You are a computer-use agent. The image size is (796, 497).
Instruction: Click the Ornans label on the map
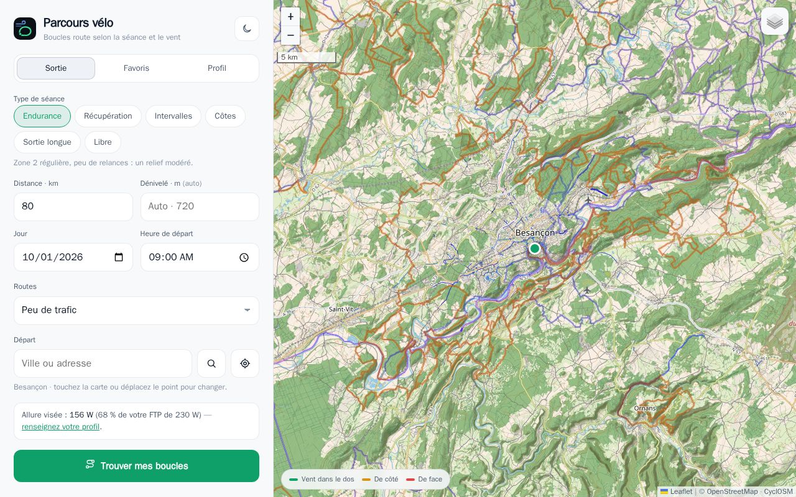pos(645,408)
